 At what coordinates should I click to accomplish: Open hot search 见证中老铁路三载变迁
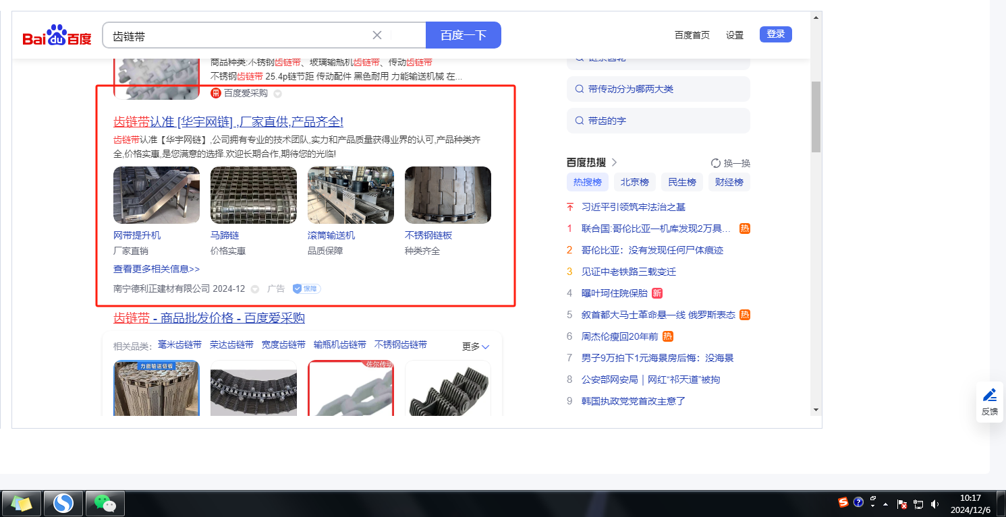tap(629, 272)
